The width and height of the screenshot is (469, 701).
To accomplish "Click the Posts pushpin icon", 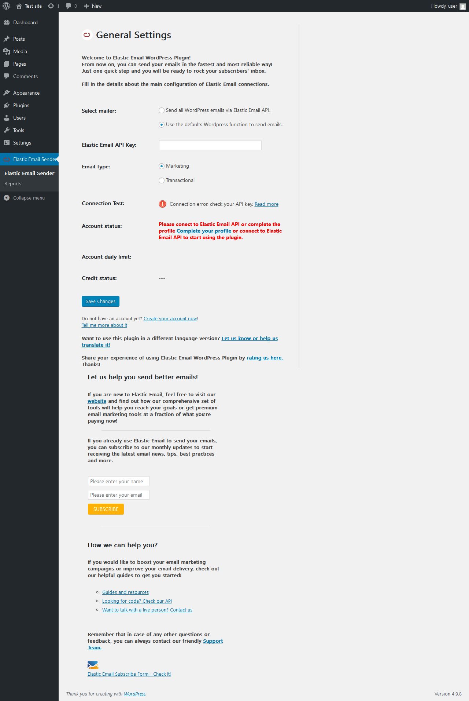I will click(x=7, y=39).
